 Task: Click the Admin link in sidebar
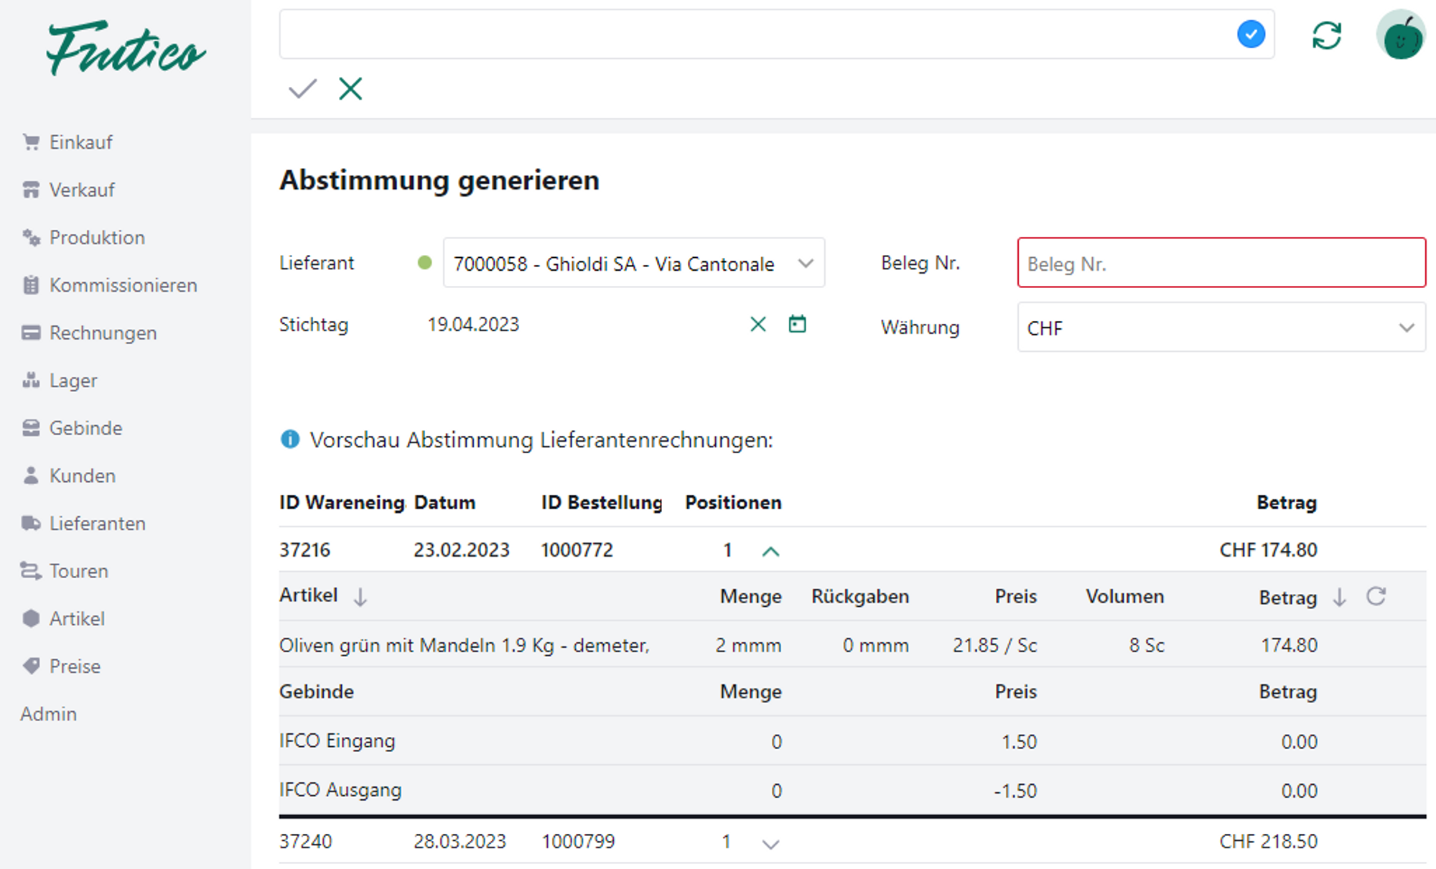click(48, 714)
